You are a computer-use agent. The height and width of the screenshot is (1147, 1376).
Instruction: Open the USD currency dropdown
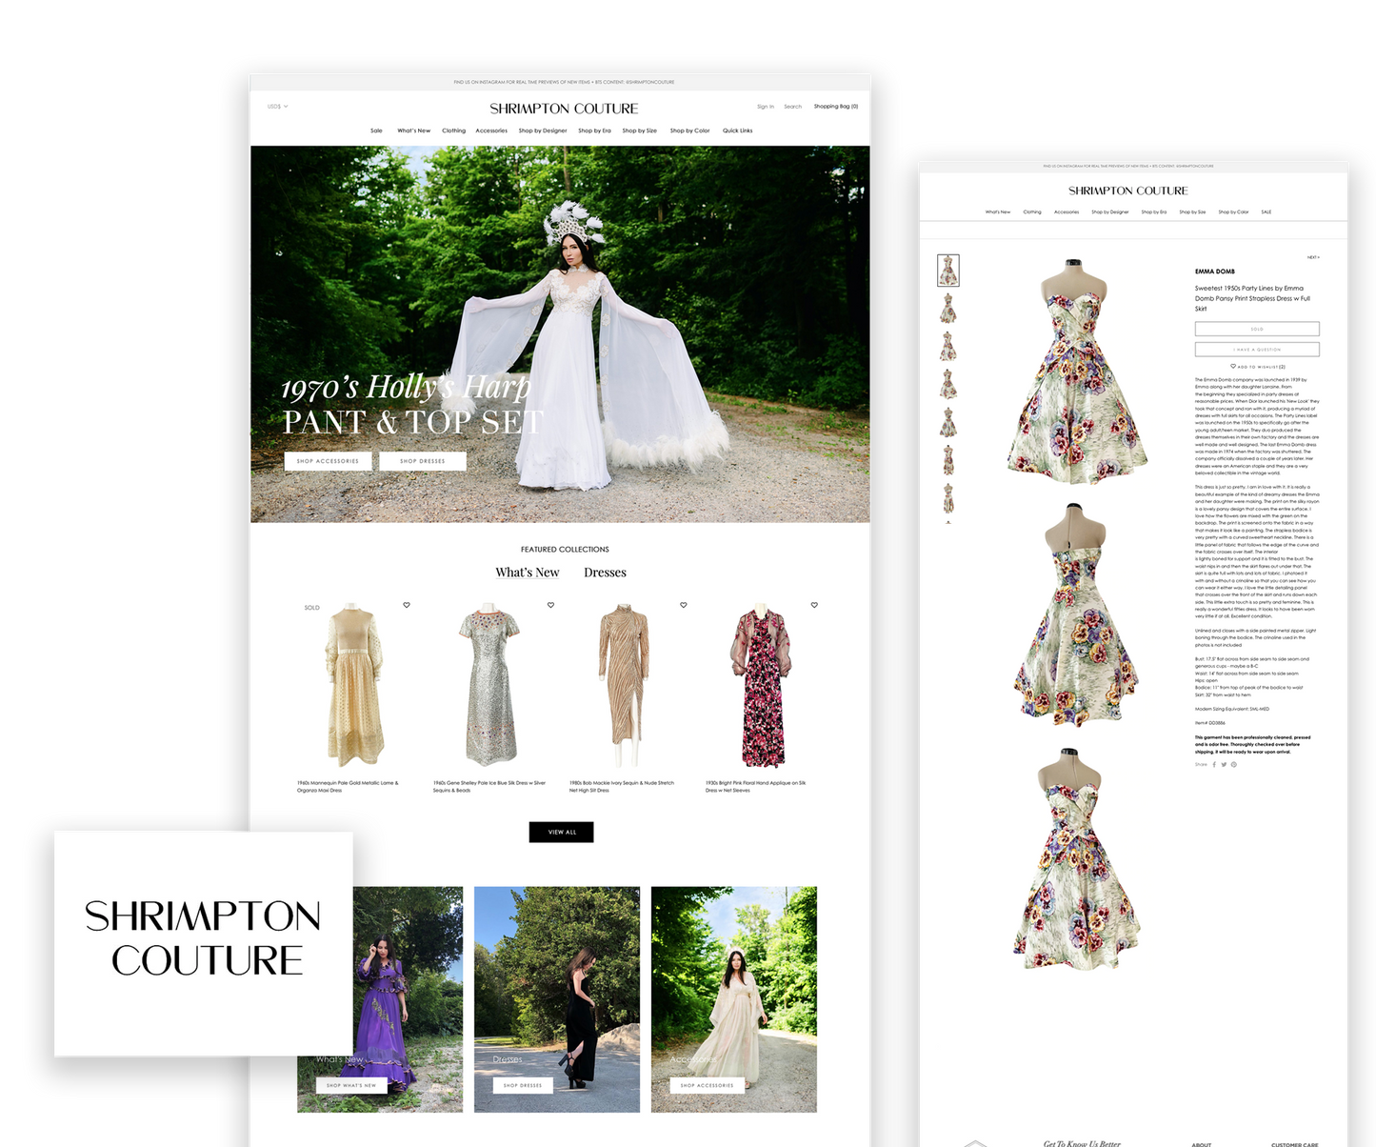click(277, 107)
